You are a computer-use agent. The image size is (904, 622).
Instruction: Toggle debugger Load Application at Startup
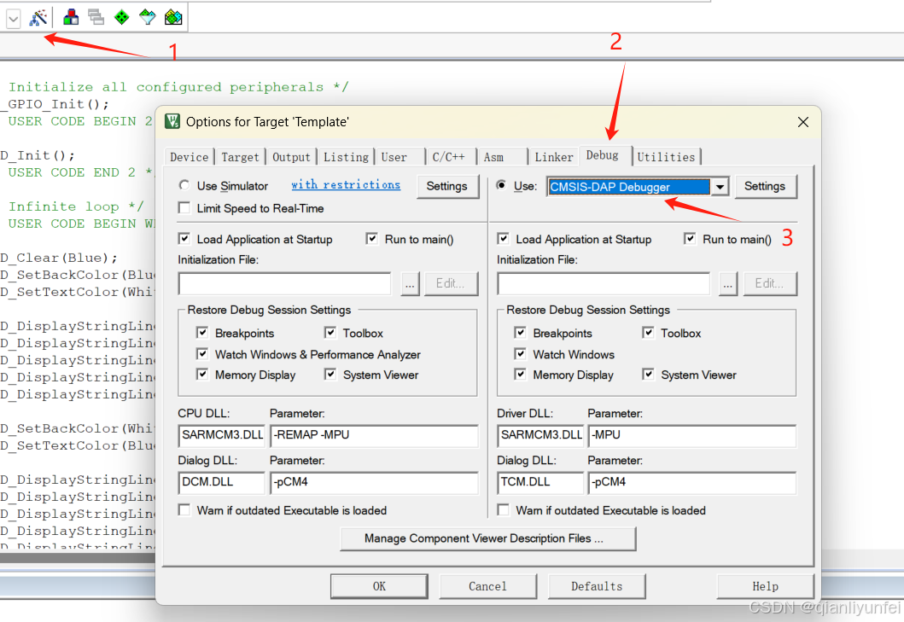coord(504,238)
